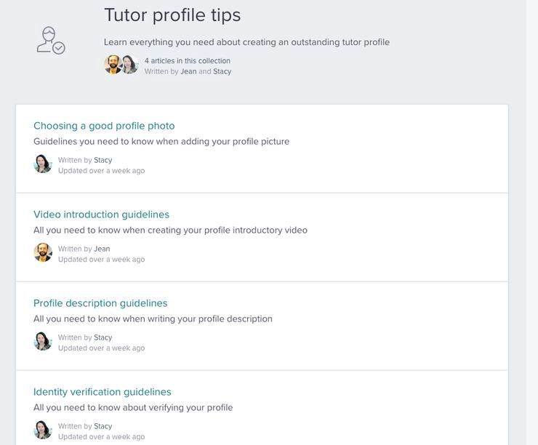Click Jean's avatar under Video introduction guidelines
Viewport: 538px width, 445px height.
[43, 252]
